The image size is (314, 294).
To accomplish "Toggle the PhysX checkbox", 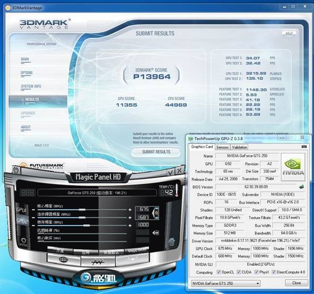I will [x=256, y=272].
